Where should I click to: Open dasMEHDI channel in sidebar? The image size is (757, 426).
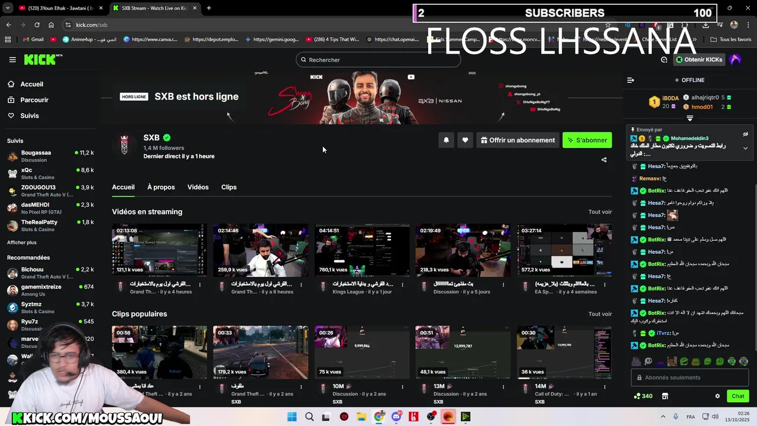coord(50,208)
